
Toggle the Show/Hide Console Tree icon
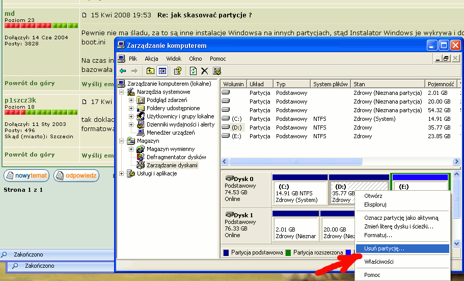click(x=162, y=71)
